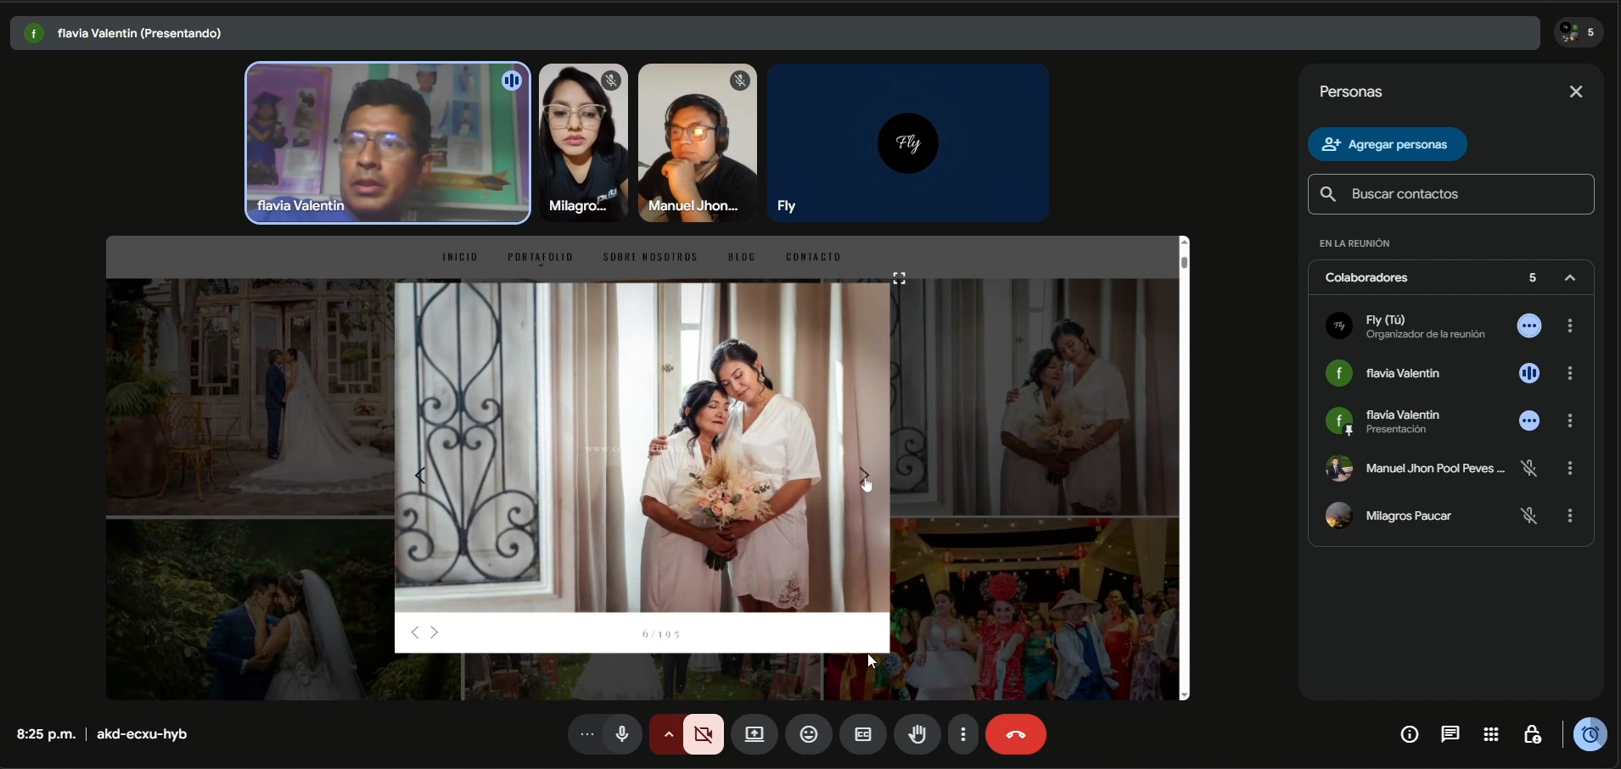Turn on the camera button
The image size is (1621, 769).
pos(704,734)
